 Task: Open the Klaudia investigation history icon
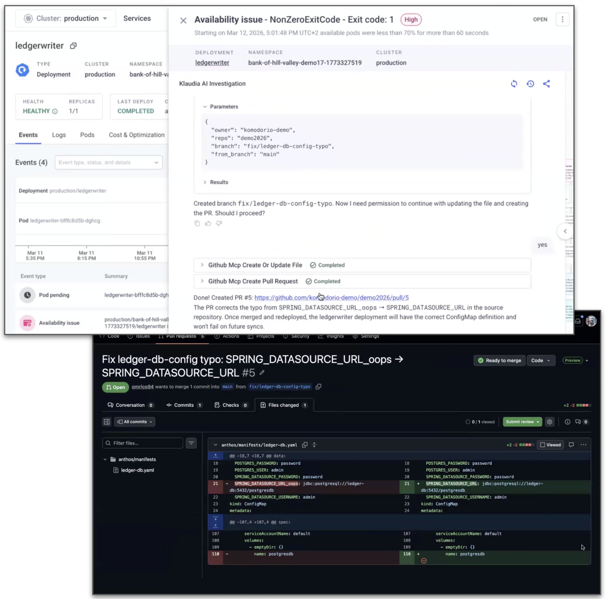(530, 84)
